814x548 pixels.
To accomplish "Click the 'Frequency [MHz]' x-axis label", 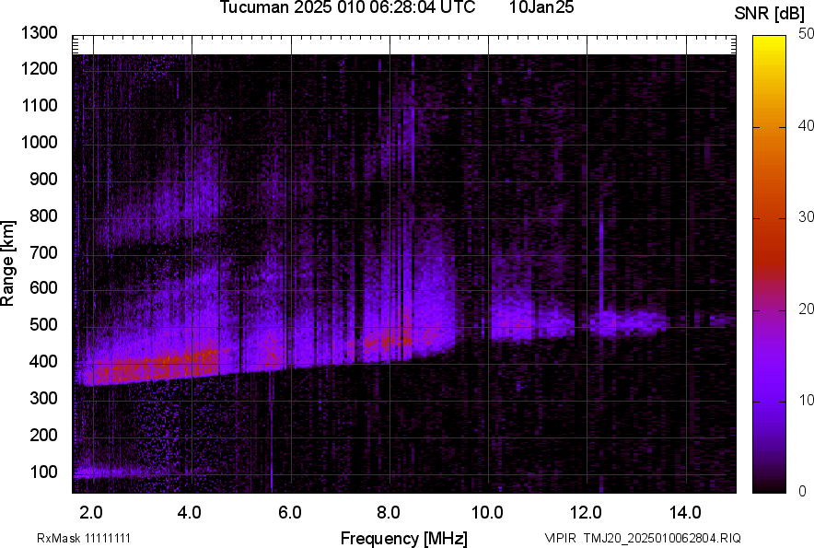I will [x=403, y=538].
